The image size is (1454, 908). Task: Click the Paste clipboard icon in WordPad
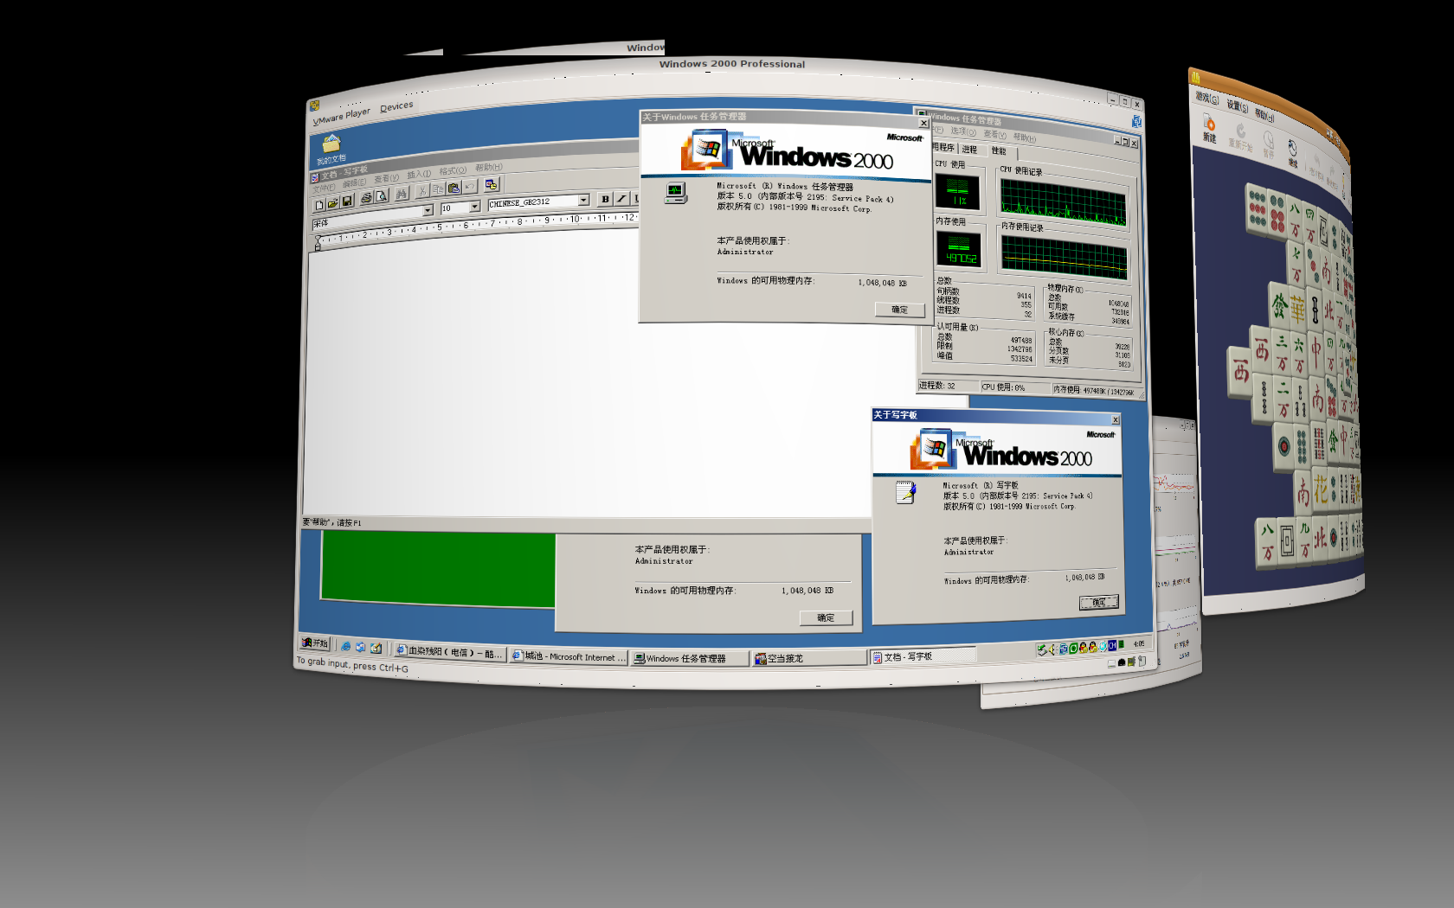click(453, 188)
